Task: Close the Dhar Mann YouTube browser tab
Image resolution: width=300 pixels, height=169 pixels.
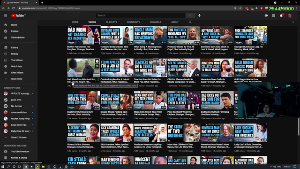Action: [x=36, y=3]
